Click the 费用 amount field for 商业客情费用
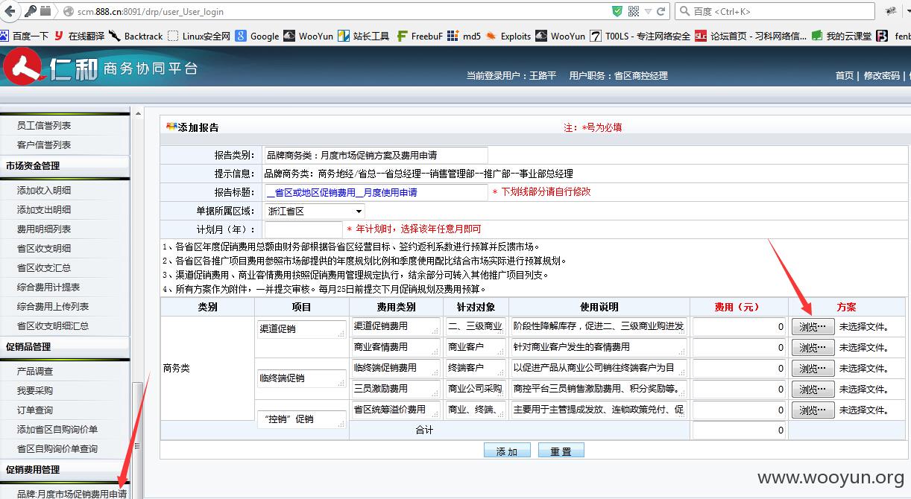The height and width of the screenshot is (499, 911). tap(739, 347)
